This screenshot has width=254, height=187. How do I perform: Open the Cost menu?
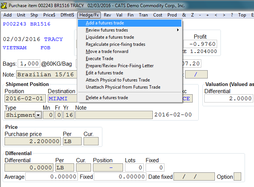[158, 15]
